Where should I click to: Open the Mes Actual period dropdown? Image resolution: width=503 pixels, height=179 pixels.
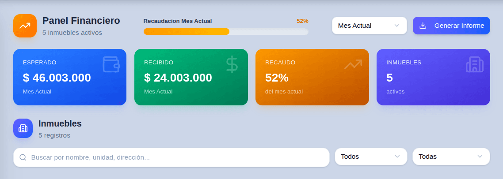click(369, 26)
